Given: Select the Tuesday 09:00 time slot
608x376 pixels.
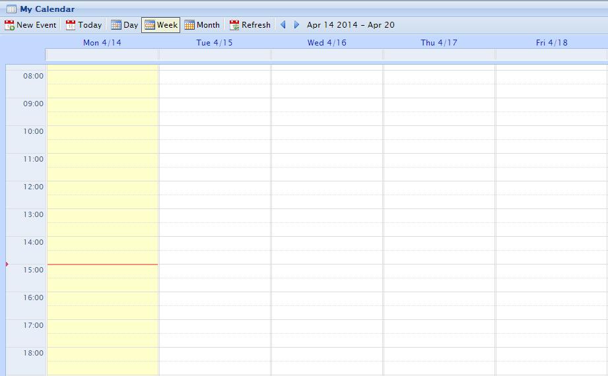Looking at the screenshot, I should (x=215, y=105).
